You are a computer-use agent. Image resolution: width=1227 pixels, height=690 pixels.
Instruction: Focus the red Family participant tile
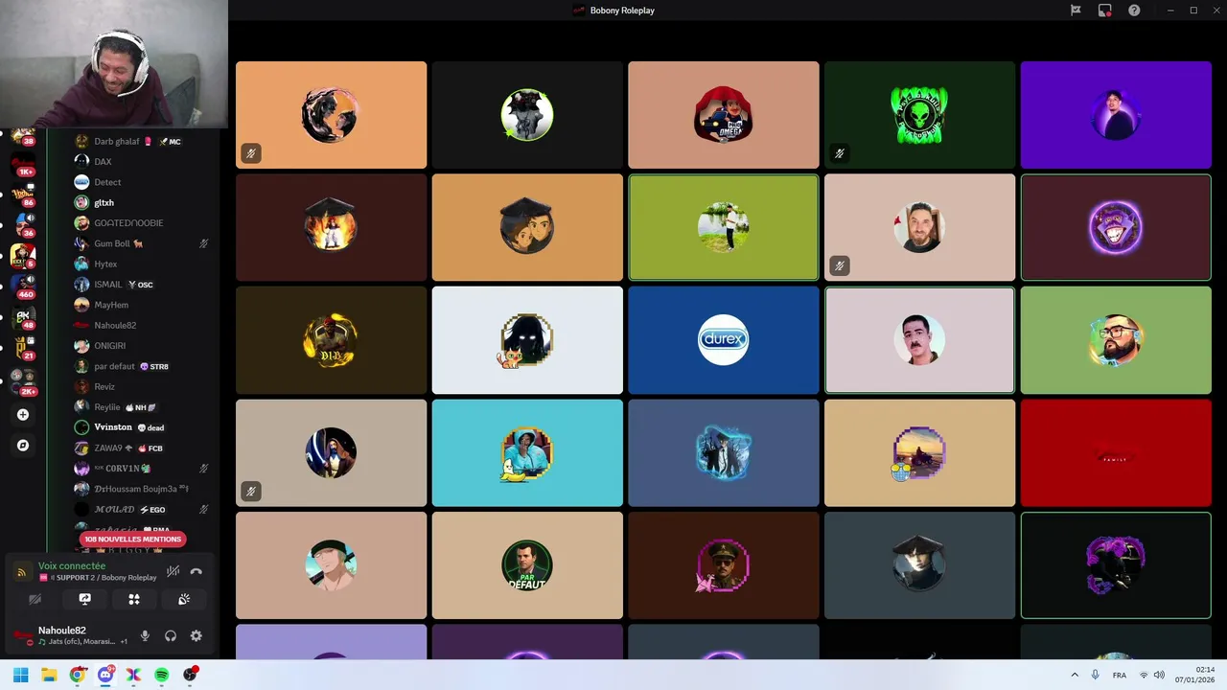pos(1116,452)
